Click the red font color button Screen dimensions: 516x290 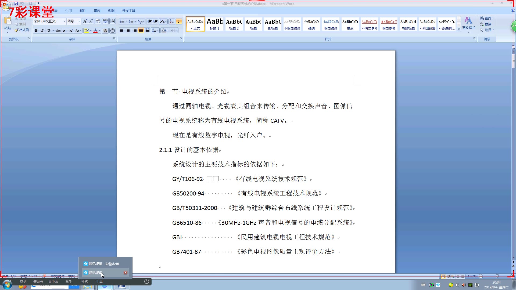[95, 31]
